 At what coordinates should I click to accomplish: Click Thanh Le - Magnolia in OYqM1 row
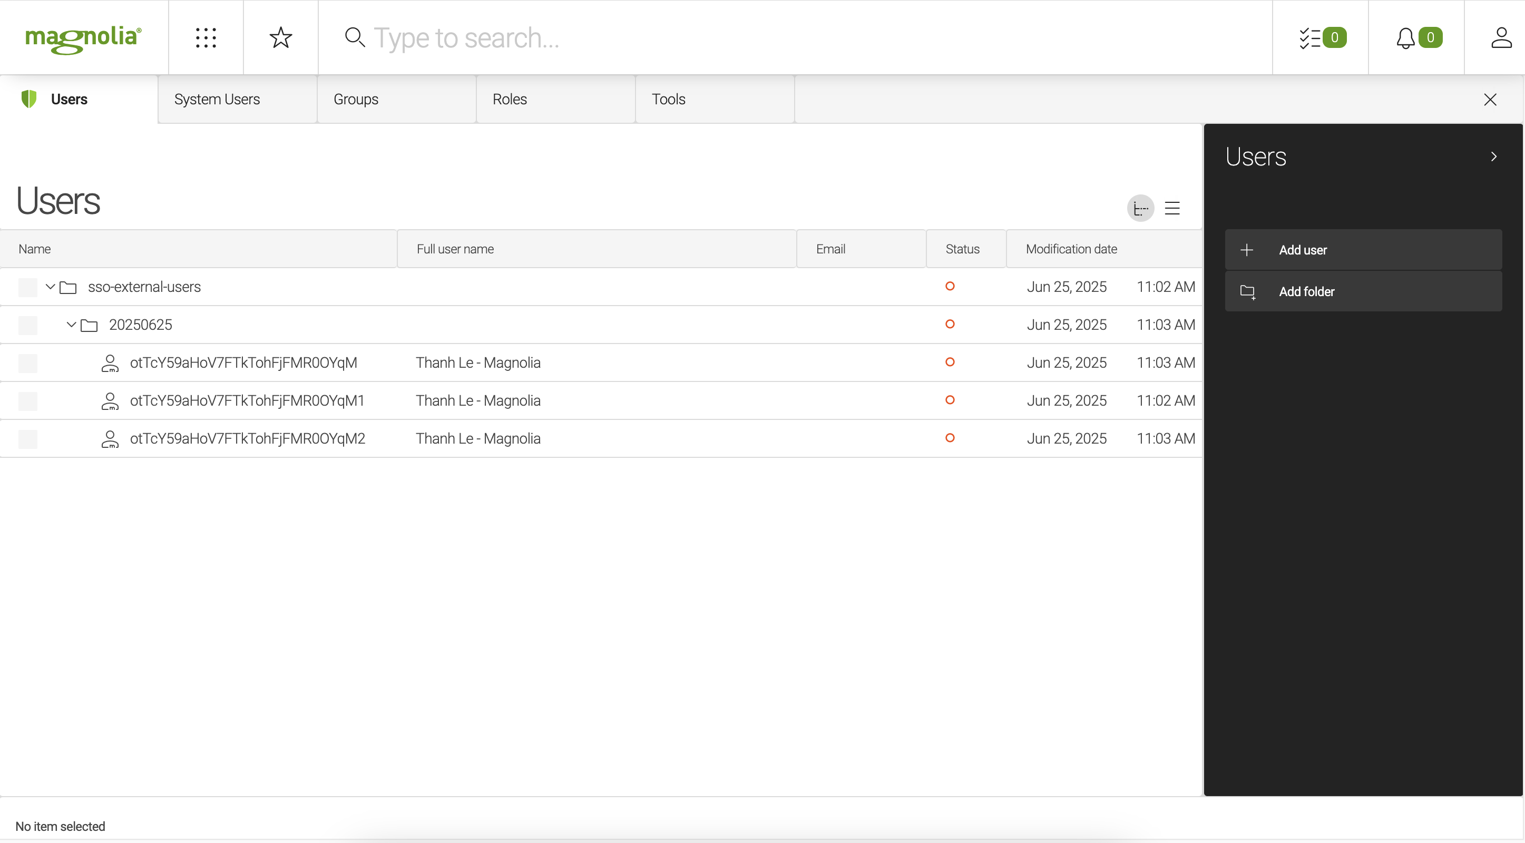pos(478,401)
